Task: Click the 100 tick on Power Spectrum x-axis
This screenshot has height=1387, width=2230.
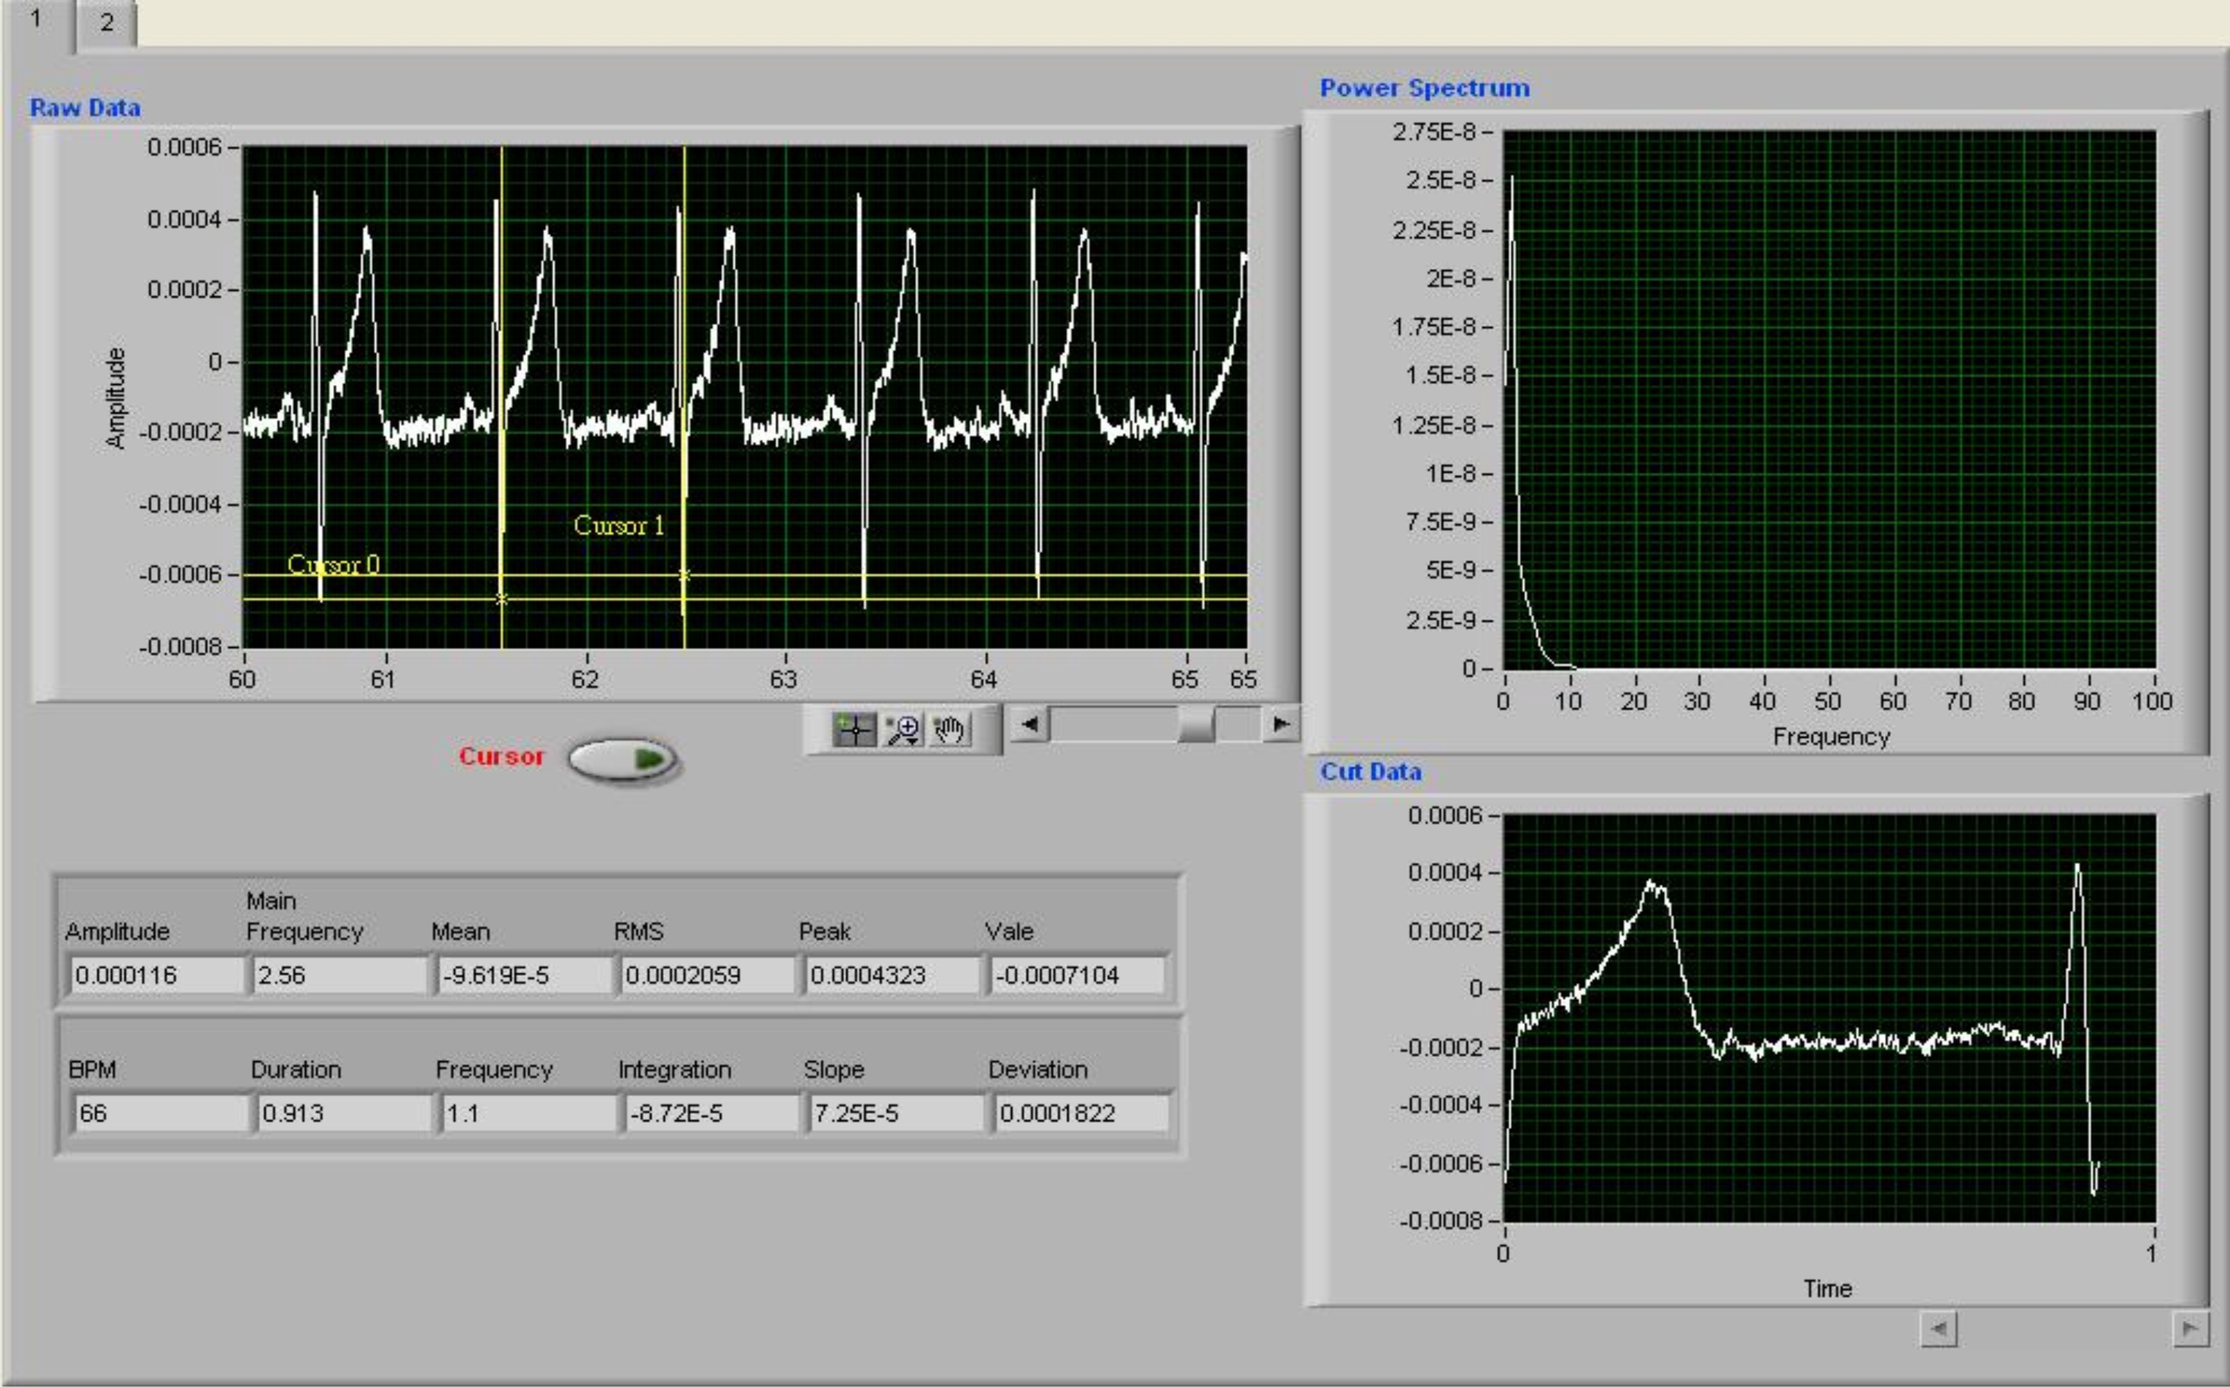Action: pos(2152,702)
